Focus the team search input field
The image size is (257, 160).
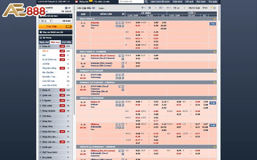pos(131,2)
